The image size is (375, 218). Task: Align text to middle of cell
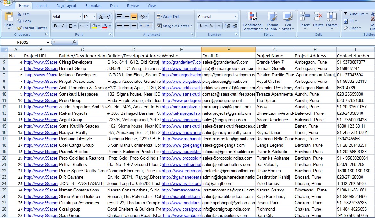126,17
